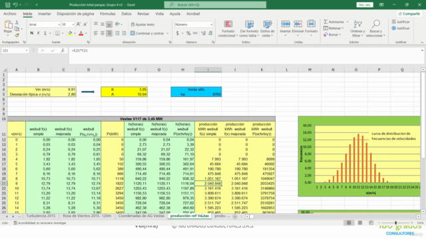Toggle underline (S) formatting
426x239 pixels.
pyautogui.click(x=45, y=33)
